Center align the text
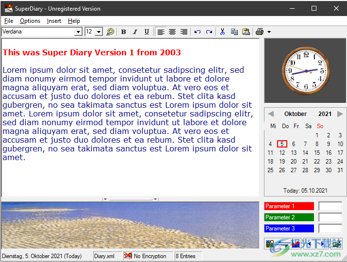Image resolution: width=347 pixels, height=262 pixels. [x=172, y=32]
